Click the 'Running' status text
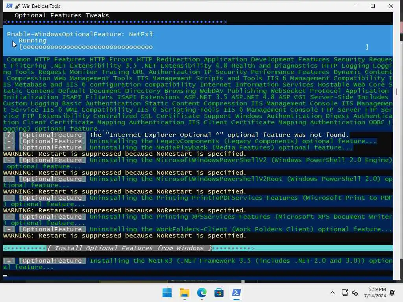This screenshot has height=302, width=403. tap(33, 41)
